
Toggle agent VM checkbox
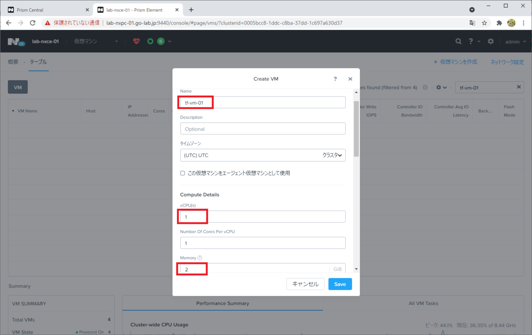pos(183,173)
